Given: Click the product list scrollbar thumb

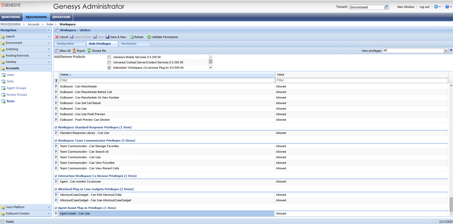Looking at the screenshot, I should tap(211, 61).
